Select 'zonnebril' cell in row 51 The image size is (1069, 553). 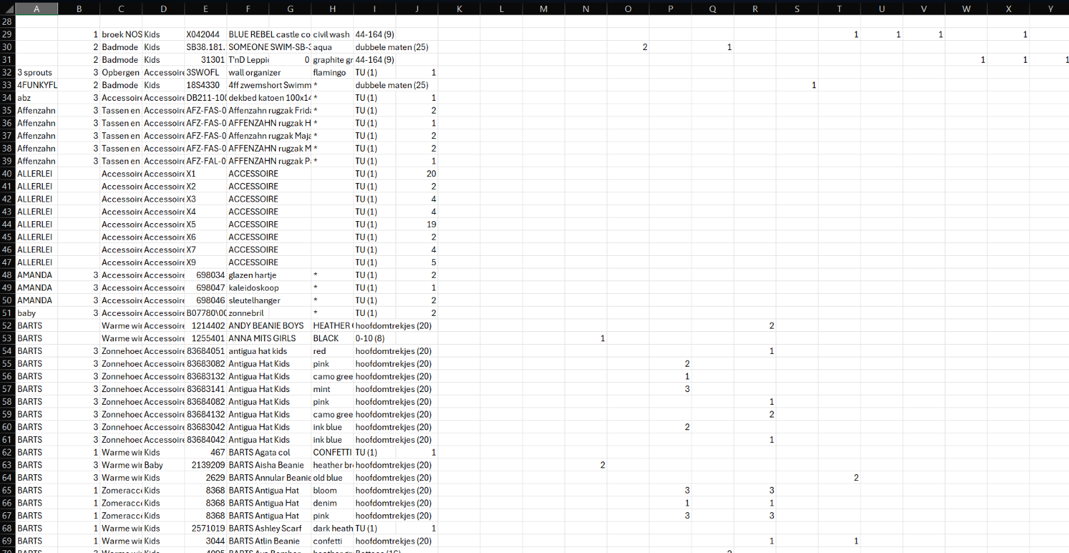click(269, 313)
